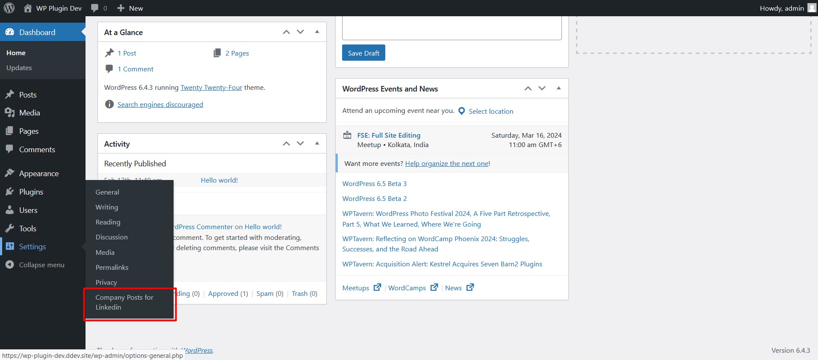The width and height of the screenshot is (818, 360).
Task: Click the Plugins plug icon in sidebar
Action: coord(10,192)
